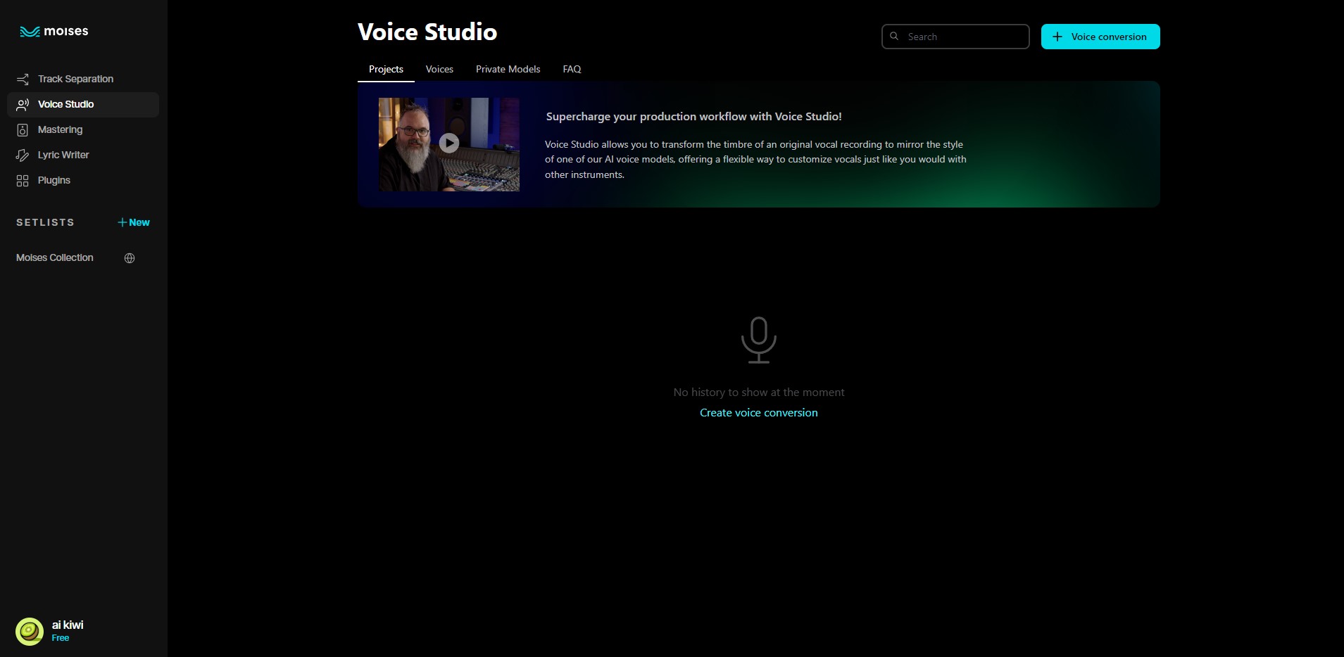Click the Plugins grid icon
The image size is (1344, 657).
[x=23, y=181]
